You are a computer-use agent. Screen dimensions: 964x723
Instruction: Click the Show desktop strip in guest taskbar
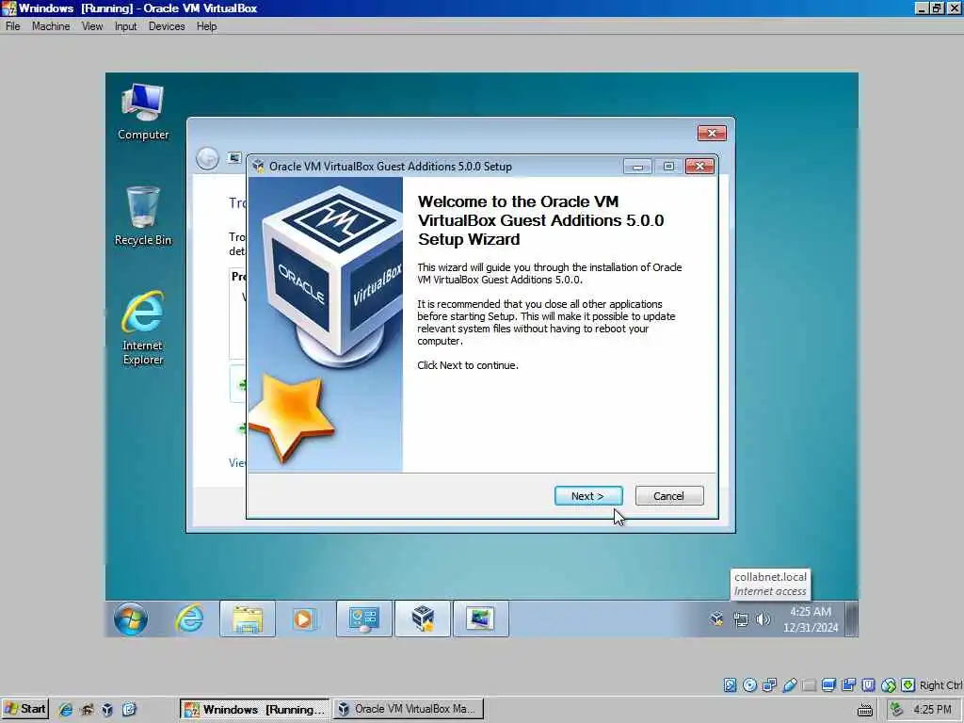852,619
